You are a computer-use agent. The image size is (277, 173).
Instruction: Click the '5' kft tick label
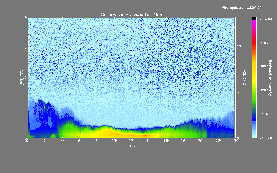point(238,92)
